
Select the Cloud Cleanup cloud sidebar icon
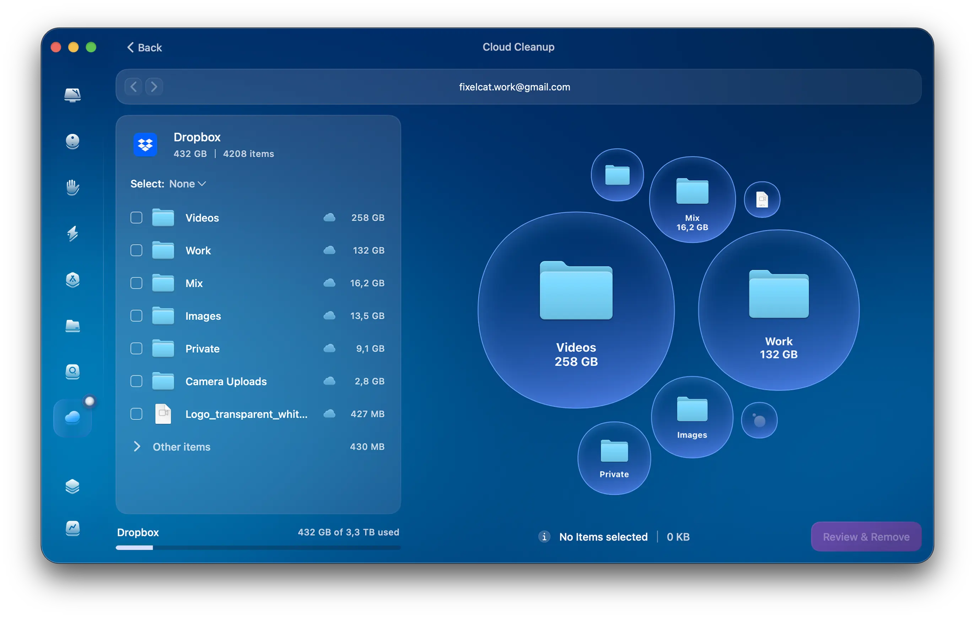tap(72, 417)
